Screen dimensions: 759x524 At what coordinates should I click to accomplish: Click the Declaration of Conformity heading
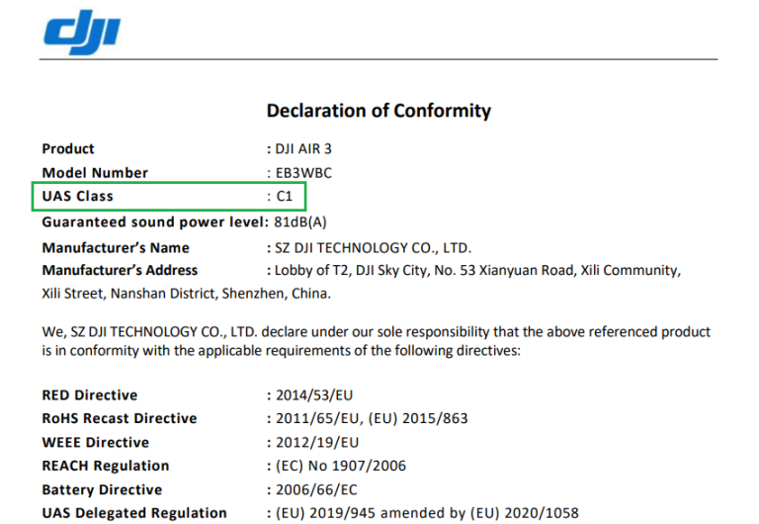(x=379, y=110)
